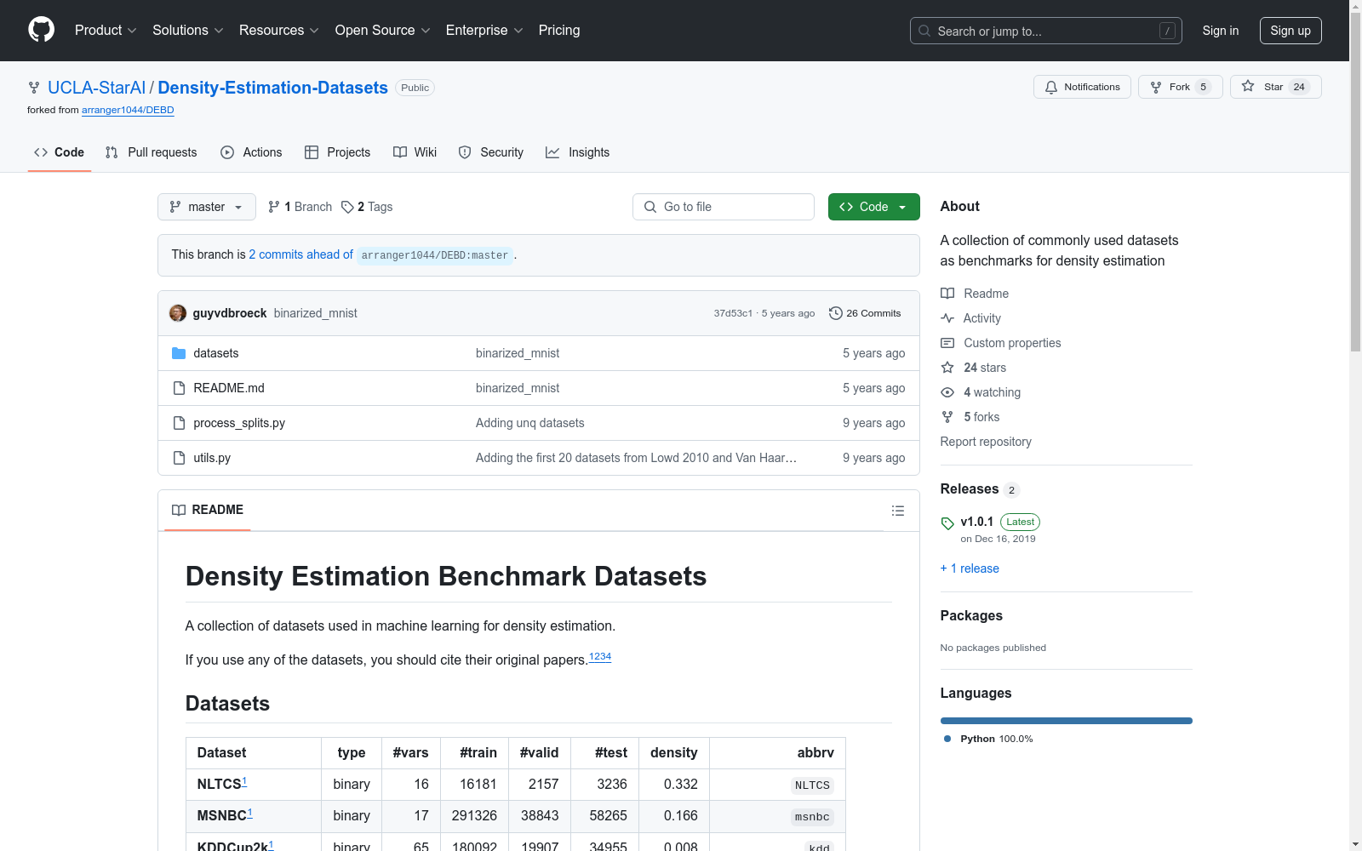The width and height of the screenshot is (1362, 851).
Task: Open the Resources dropdown
Action: [279, 31]
